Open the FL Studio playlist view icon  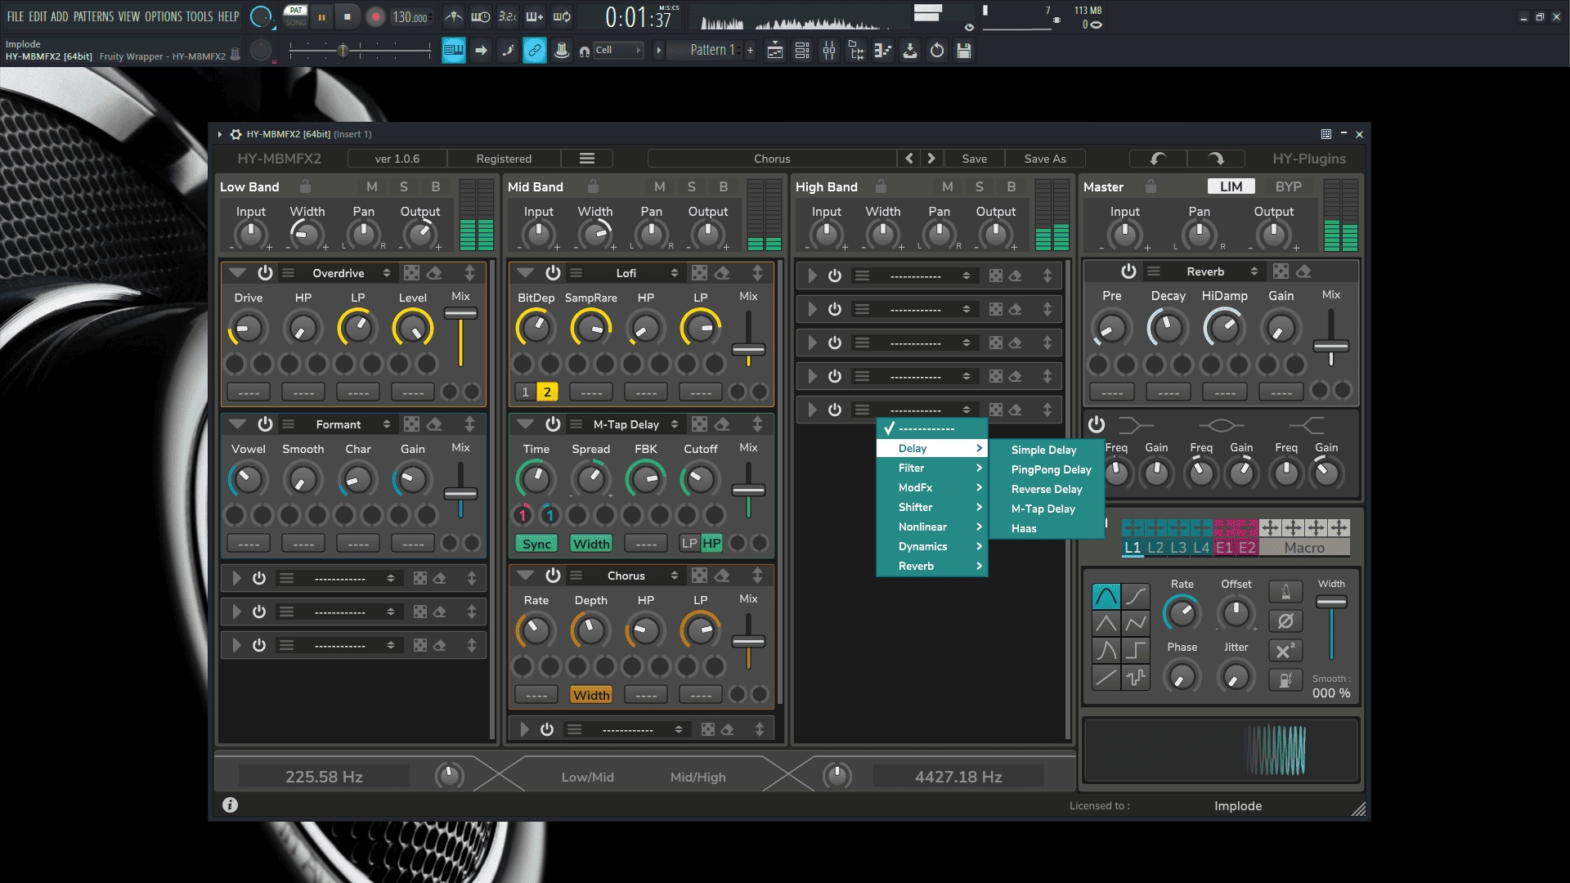tap(775, 51)
